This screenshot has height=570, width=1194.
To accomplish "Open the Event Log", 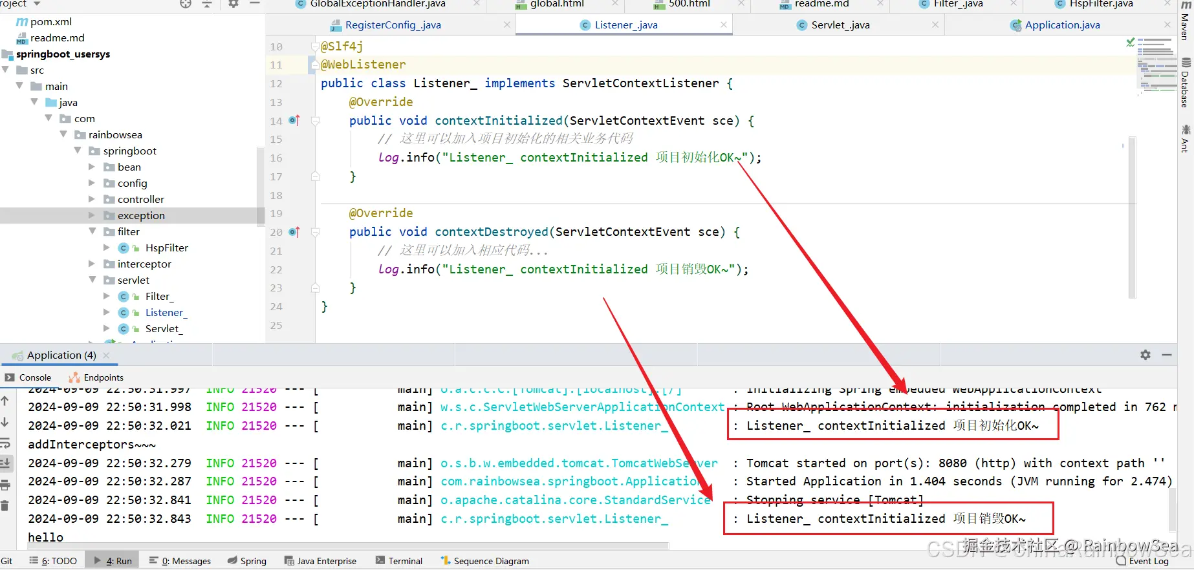I will coord(1142,561).
